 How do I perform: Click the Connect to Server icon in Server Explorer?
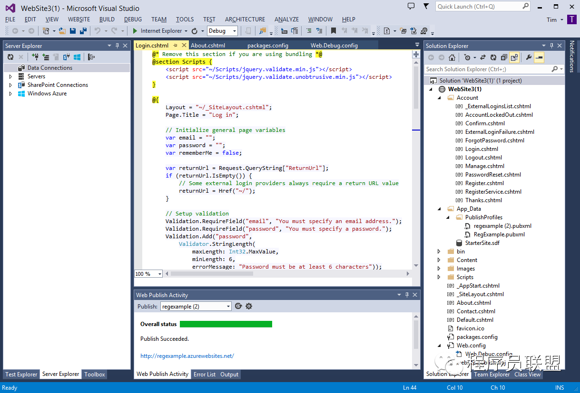coord(46,57)
